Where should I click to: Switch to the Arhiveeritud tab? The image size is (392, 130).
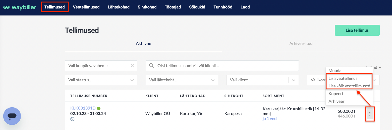point(301,43)
